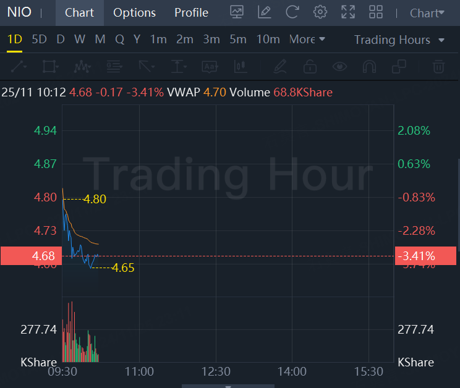Open the Chart dropdown at top right
The image size is (460, 388).
[x=427, y=12]
